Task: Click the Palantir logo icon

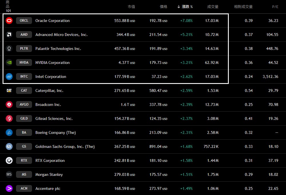Action: [x=9, y=49]
